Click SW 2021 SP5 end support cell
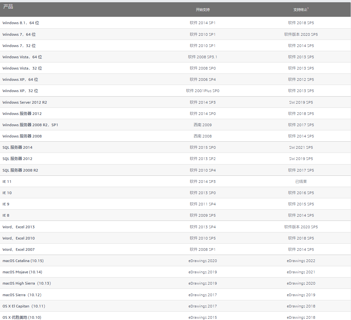 pyautogui.click(x=301, y=147)
